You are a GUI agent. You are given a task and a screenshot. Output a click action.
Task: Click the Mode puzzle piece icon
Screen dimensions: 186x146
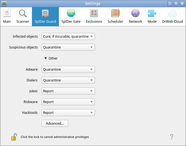coord(152,13)
